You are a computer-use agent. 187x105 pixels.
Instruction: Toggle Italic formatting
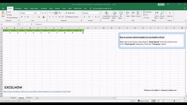(25, 17)
